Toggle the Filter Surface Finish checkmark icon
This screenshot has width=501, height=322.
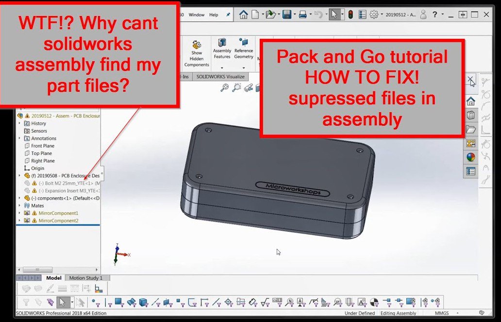pos(265,302)
